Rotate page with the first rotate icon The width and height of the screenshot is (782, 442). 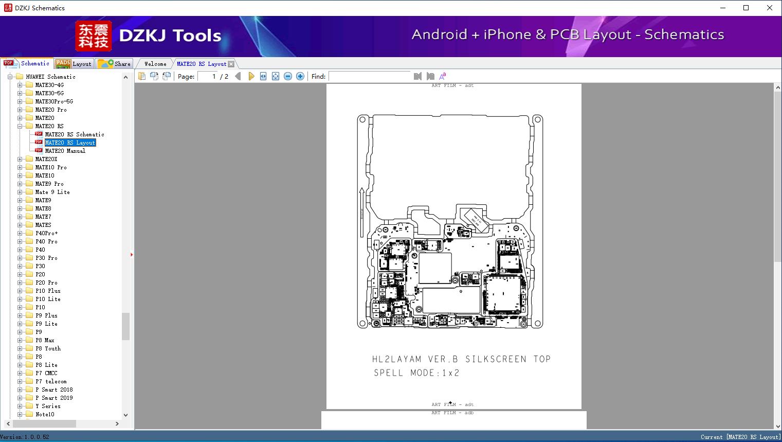tap(154, 76)
